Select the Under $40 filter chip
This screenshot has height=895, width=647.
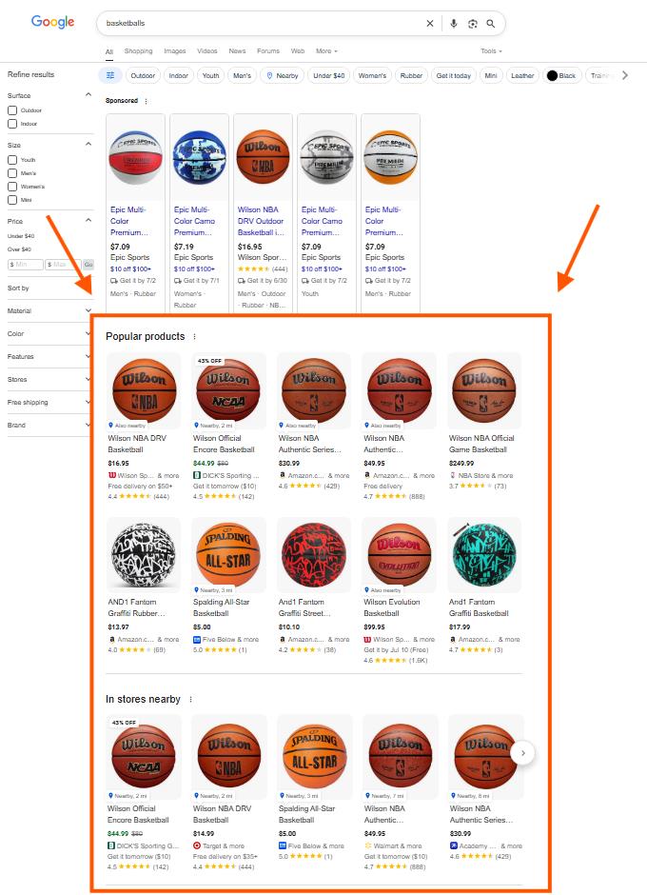point(328,75)
